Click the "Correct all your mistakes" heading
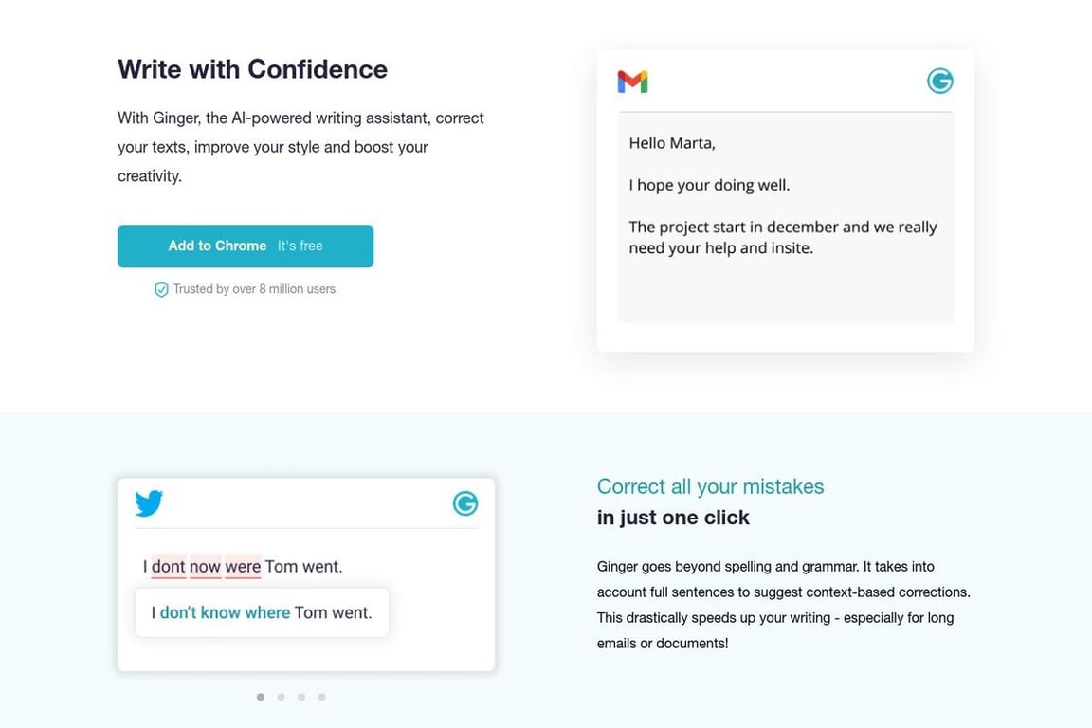1092x728 pixels. (x=710, y=486)
